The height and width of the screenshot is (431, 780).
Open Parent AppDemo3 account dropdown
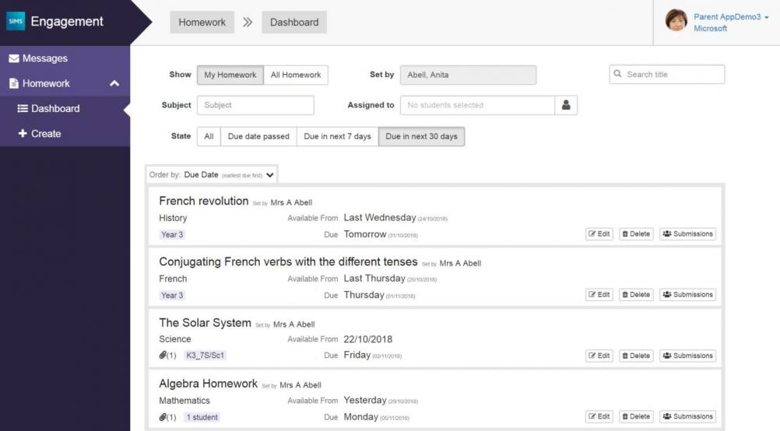point(731,17)
